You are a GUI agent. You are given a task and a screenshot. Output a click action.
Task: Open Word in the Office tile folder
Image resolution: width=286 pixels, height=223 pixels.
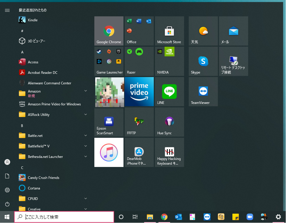pos(139,21)
